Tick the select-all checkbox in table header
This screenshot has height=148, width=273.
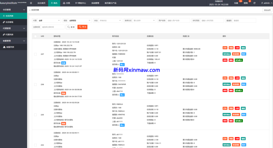pos(35,36)
